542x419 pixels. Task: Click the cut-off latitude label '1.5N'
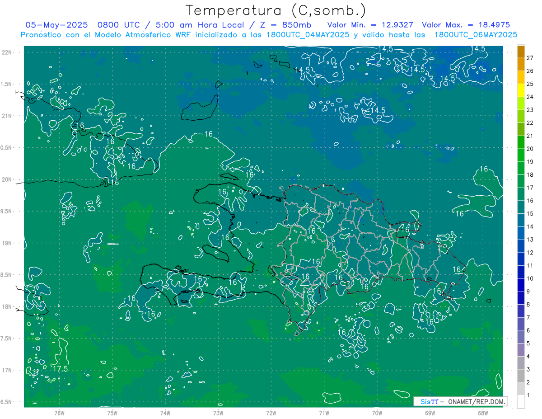click(7, 84)
